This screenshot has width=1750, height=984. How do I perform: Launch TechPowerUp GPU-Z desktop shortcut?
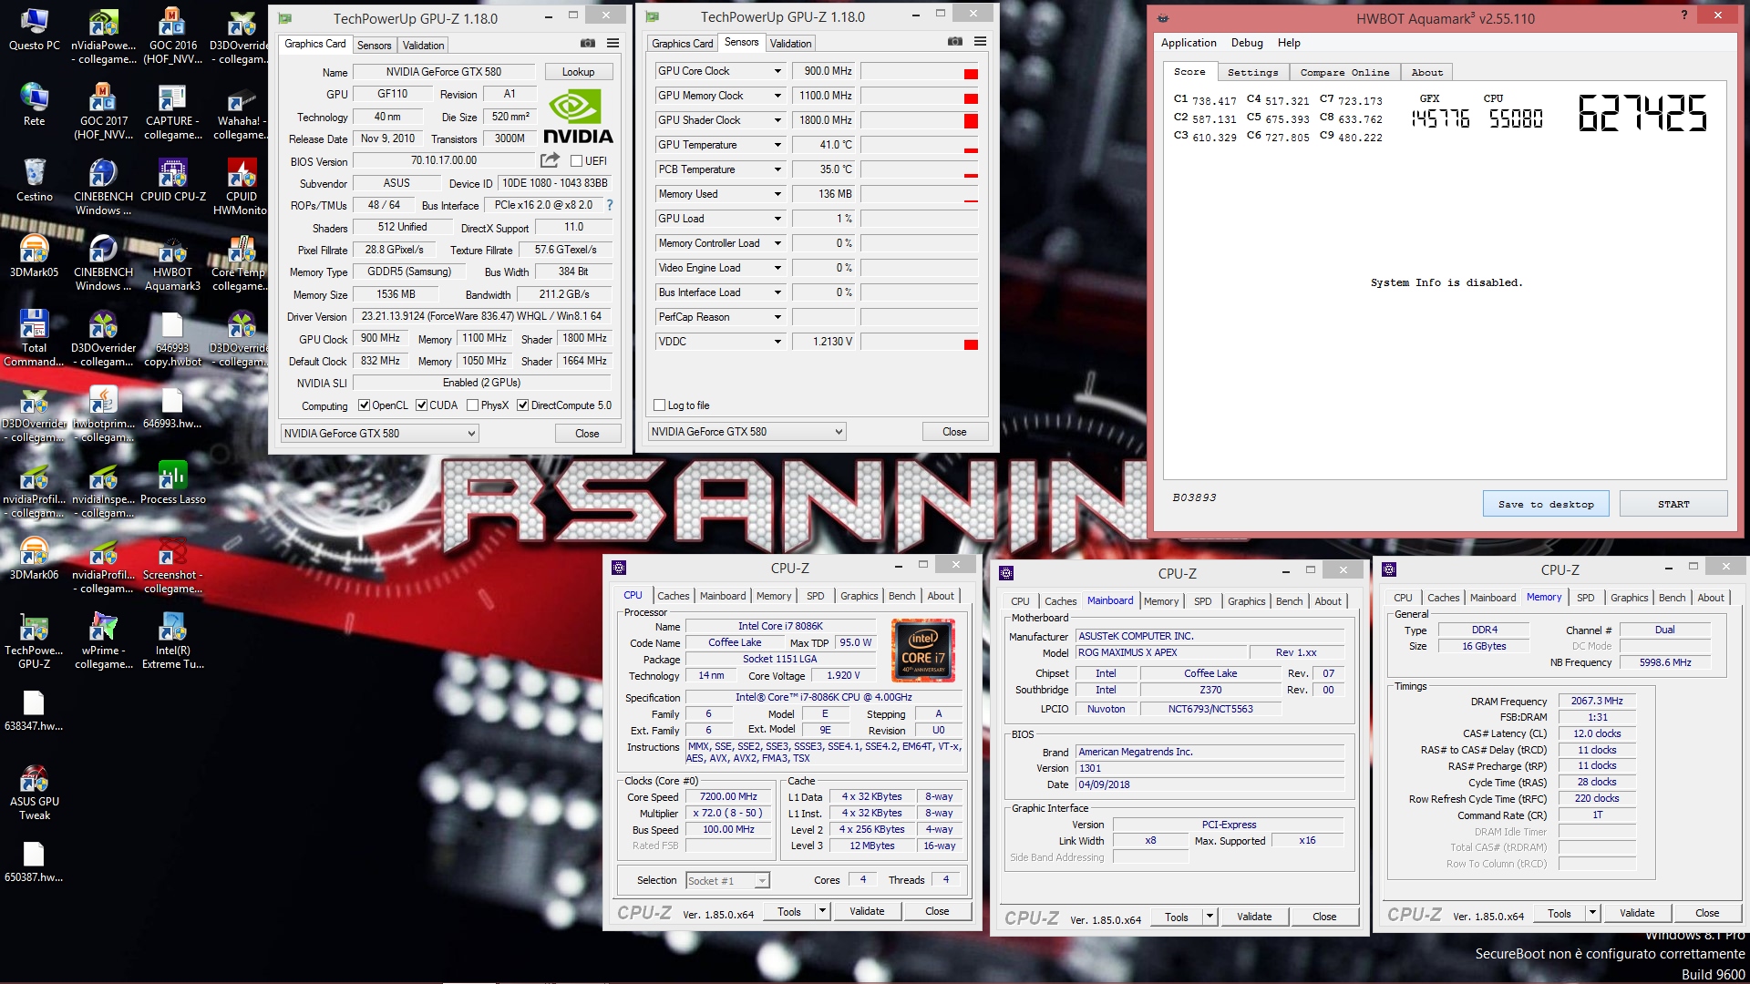34,641
